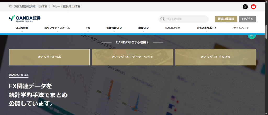This screenshot has height=115, width=268.
Task: Expand chevron under 株価指数CFD
Action: 114,31
